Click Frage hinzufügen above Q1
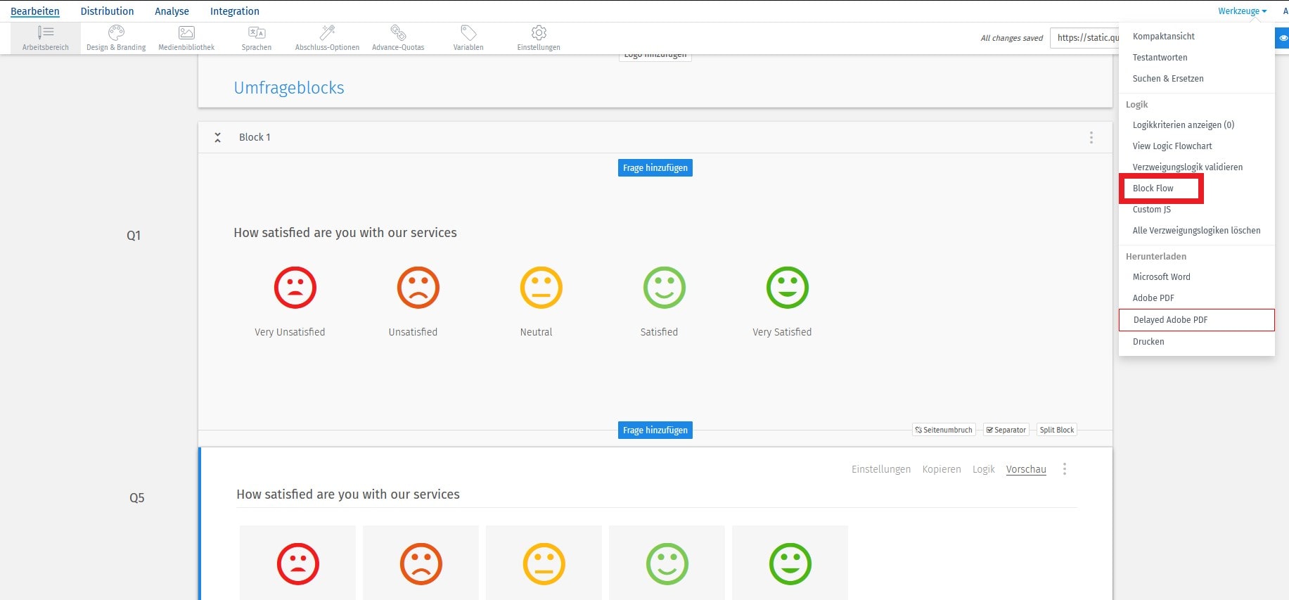The height and width of the screenshot is (600, 1289). pyautogui.click(x=655, y=168)
